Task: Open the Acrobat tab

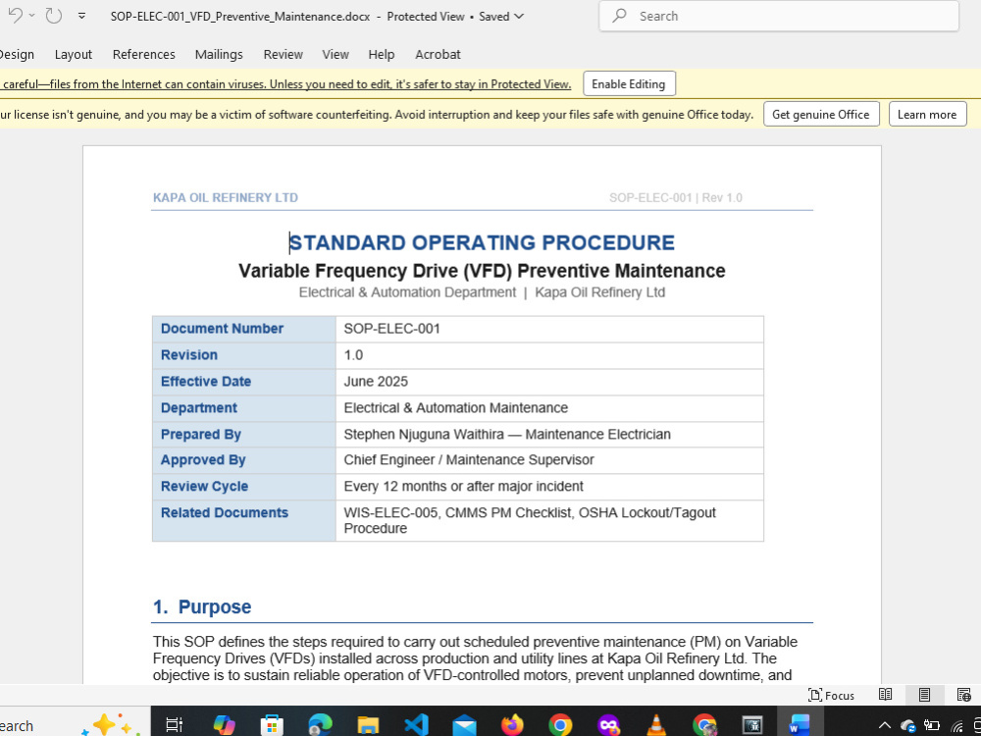Action: [x=438, y=54]
